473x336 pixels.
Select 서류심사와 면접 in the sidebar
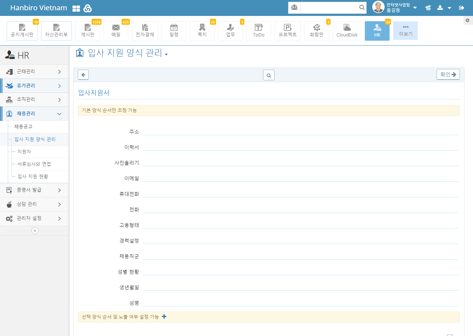coord(34,164)
